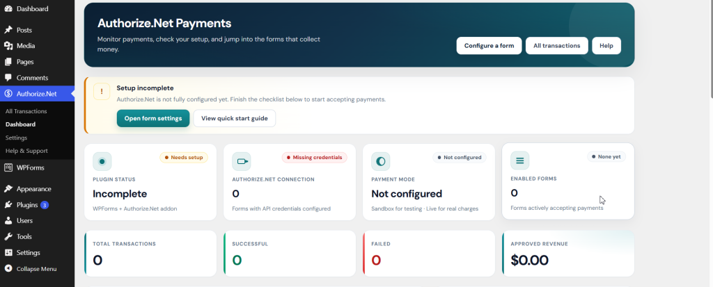Click View quick start guide button
The width and height of the screenshot is (713, 287).
pyautogui.click(x=235, y=118)
